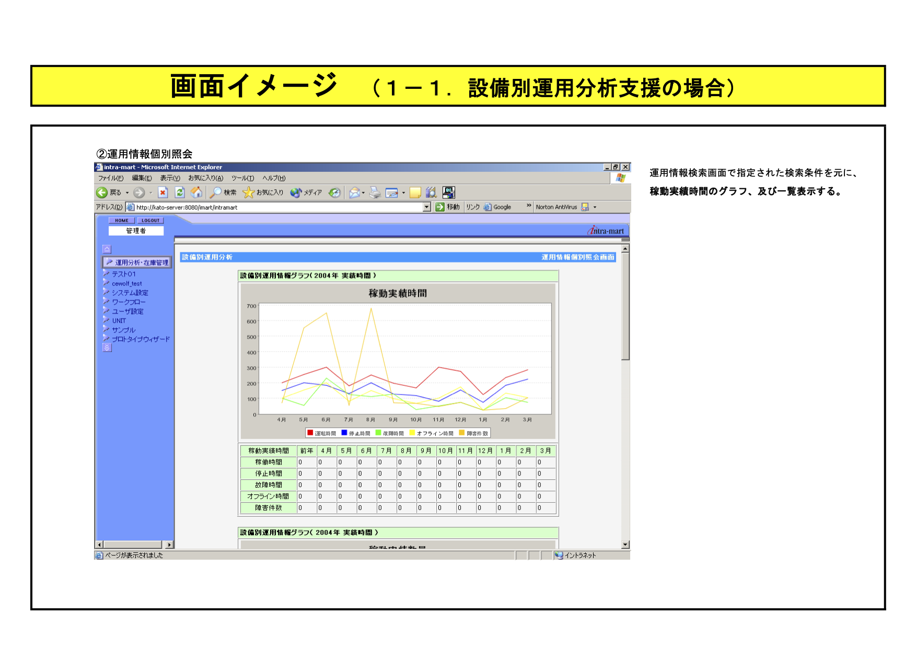Expand the Back button history dropdown
Screen dimensions: 916x648
coord(127,193)
